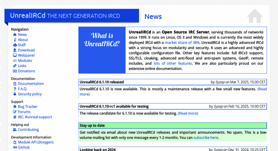278x151 pixels.
Task: Click the 'lots of other features' link
Action: coord(173,63)
